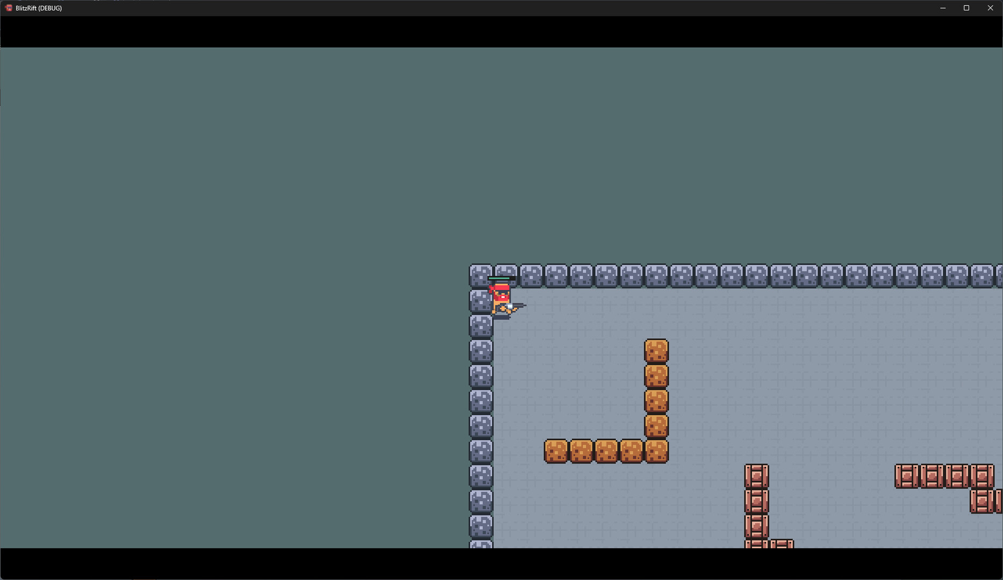This screenshot has width=1003, height=580.
Task: Select the top red crate of the vertical stack
Action: tap(756, 476)
